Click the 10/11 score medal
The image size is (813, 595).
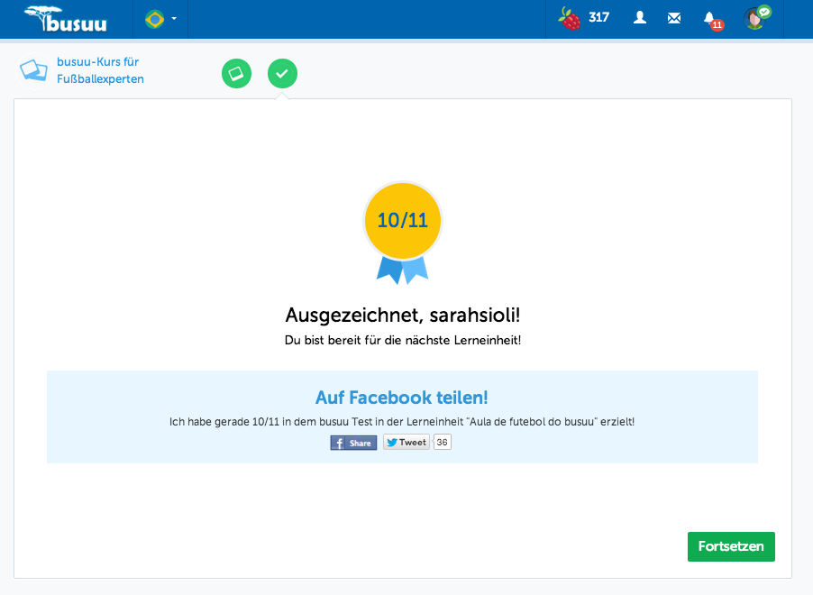click(402, 233)
